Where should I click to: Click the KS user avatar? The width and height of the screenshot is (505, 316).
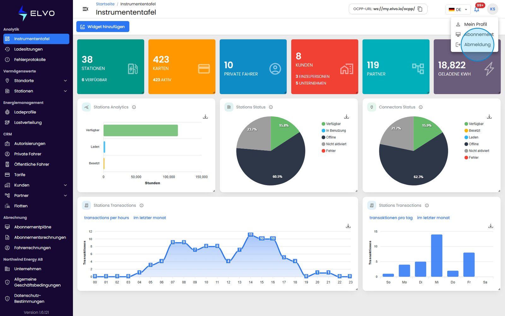coord(493,9)
